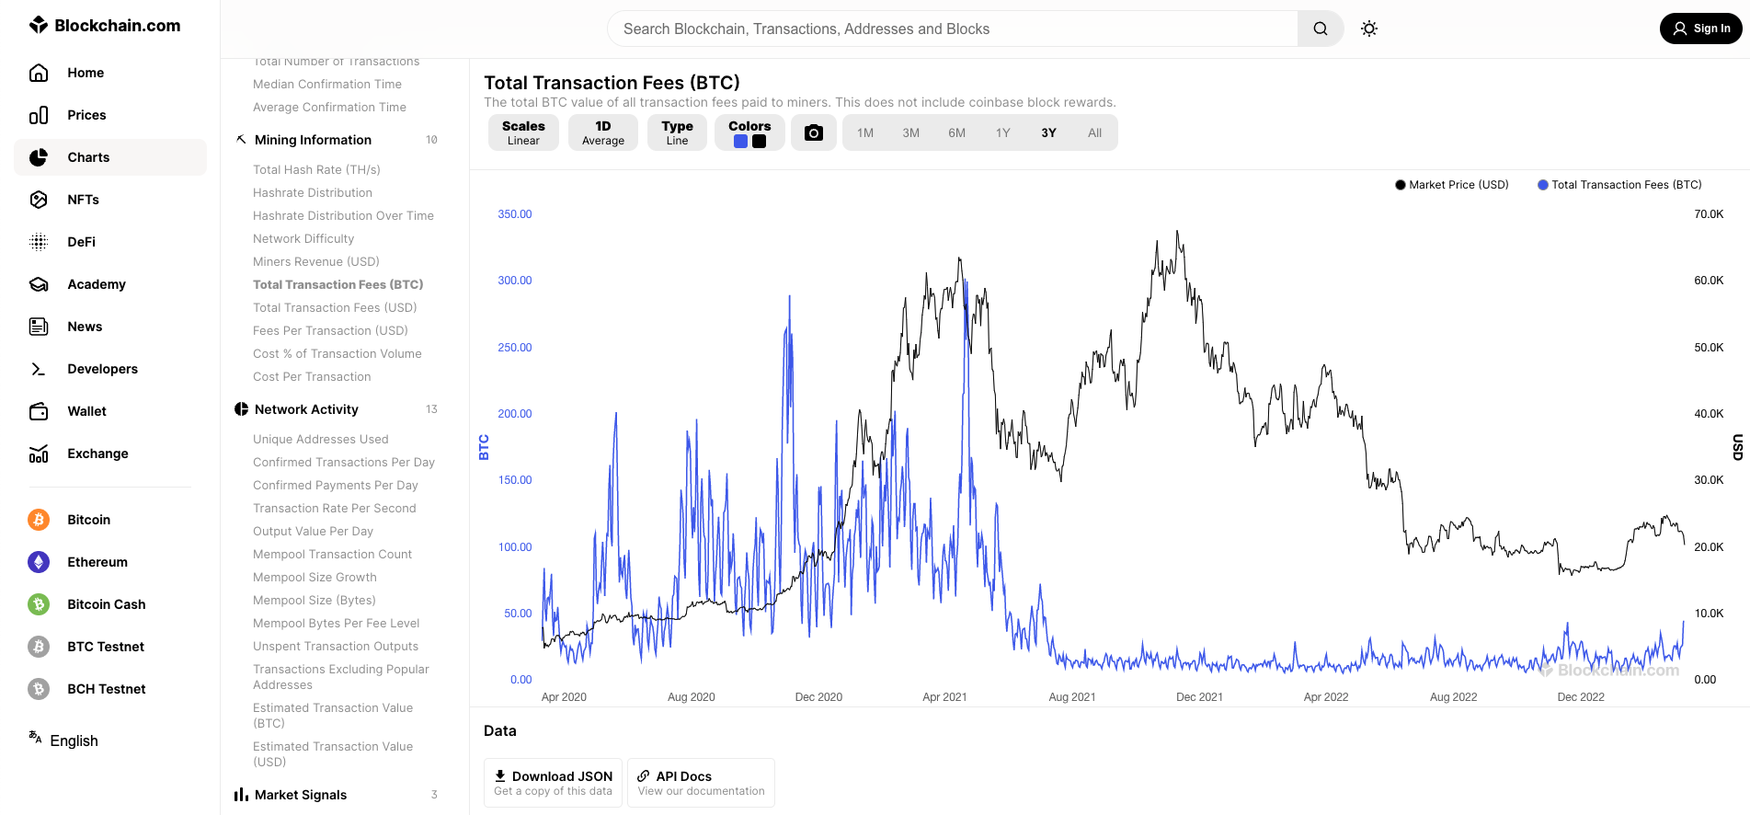Click the Market Signals bars icon

[242, 795]
